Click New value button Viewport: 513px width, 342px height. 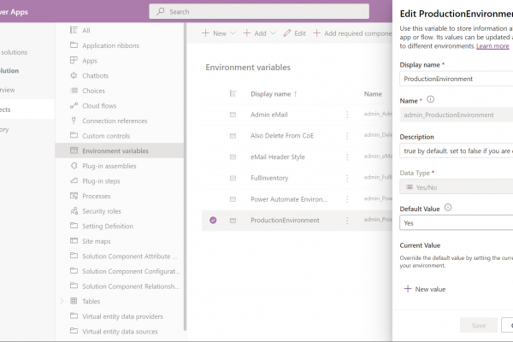point(425,289)
